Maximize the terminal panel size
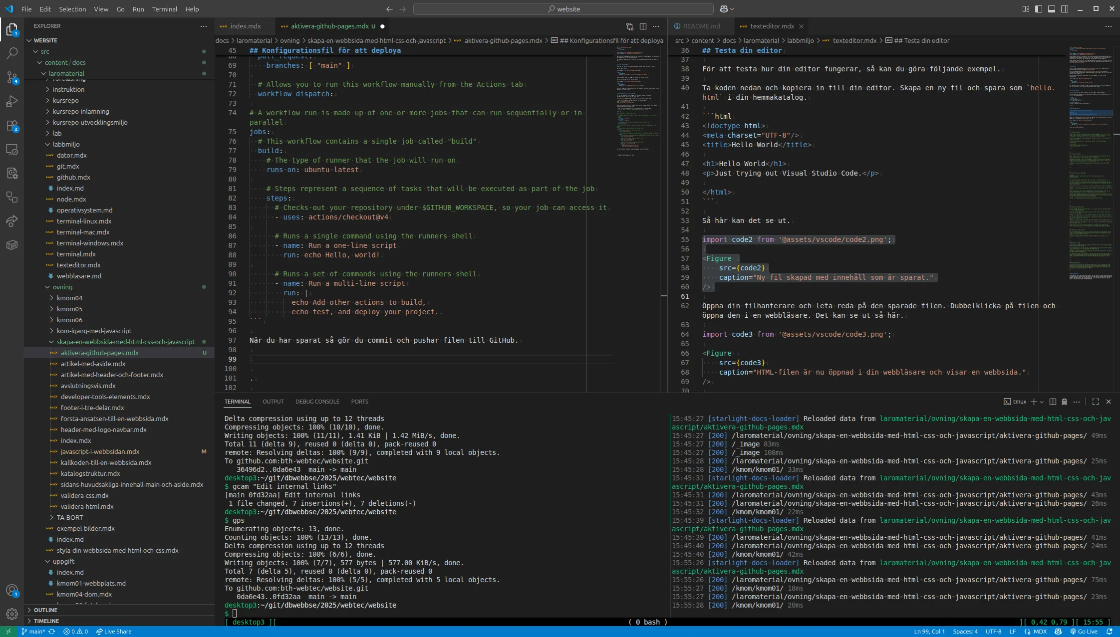The height and width of the screenshot is (637, 1120). 1096,402
